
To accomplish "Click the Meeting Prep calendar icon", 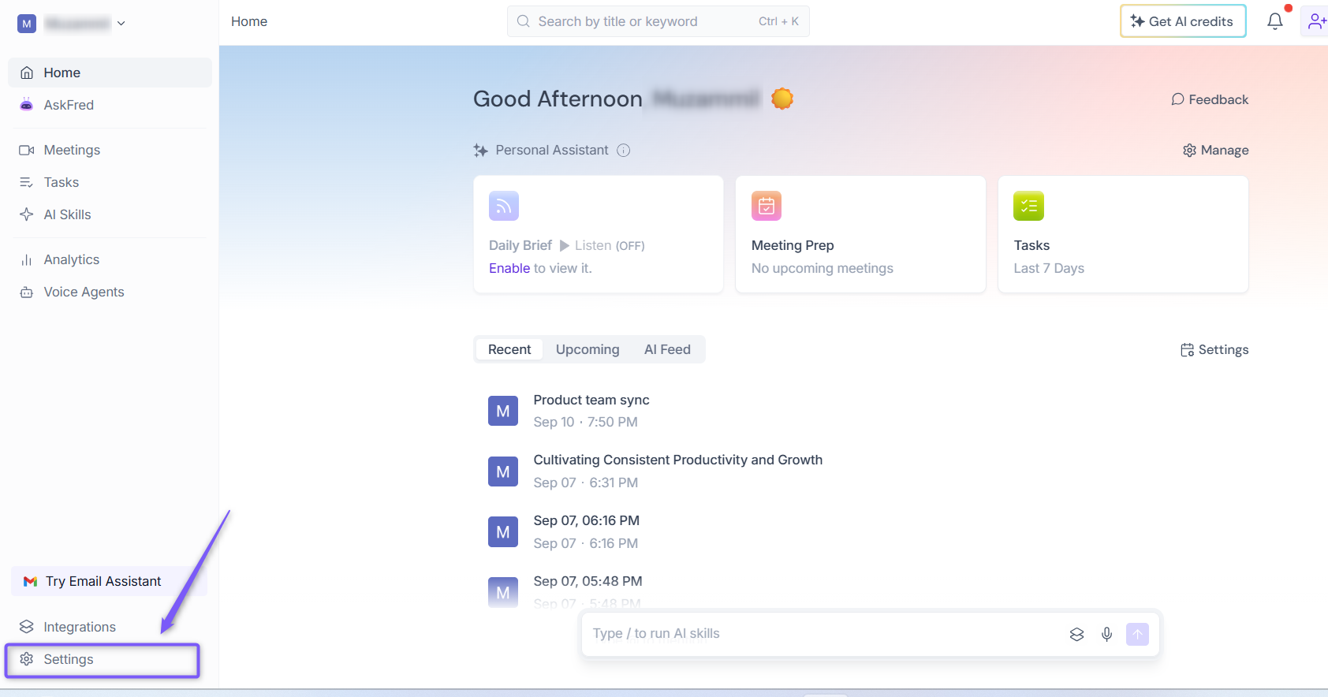I will 767,206.
